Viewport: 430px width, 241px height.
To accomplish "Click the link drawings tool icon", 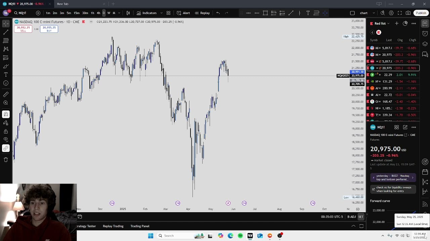I will 6,148.
